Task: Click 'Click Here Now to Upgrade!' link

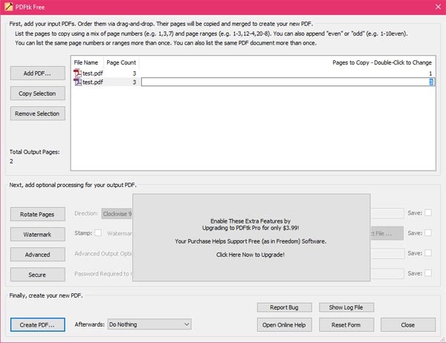Action: 251,255
